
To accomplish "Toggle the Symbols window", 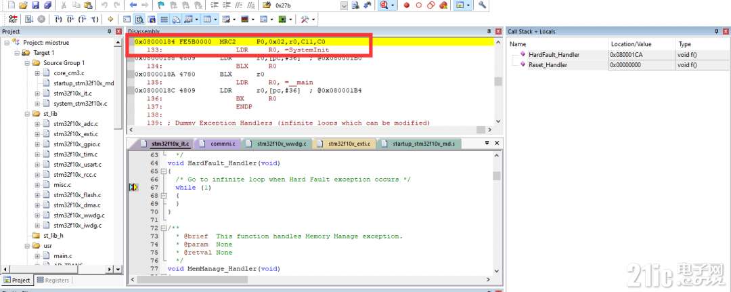I will [152, 20].
